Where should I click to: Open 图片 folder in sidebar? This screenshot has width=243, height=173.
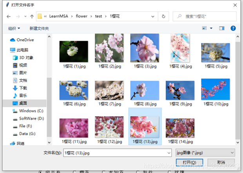[20, 73]
